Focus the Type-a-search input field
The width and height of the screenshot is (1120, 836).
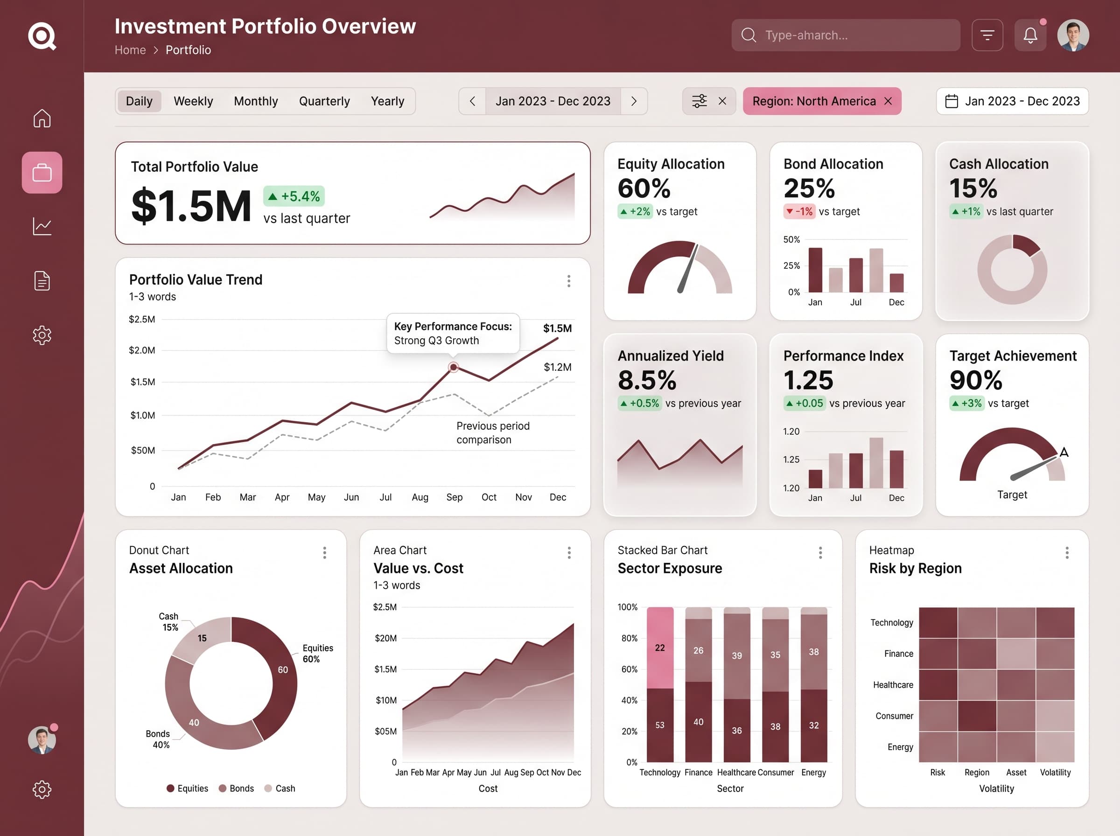[x=846, y=35]
